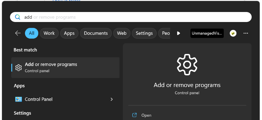The width and height of the screenshot is (262, 120).
Task: Switch to the Documents filter tab
Action: tap(96, 33)
